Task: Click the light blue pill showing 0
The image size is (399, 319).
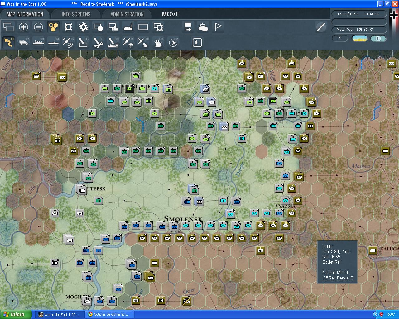Action: 378,38
